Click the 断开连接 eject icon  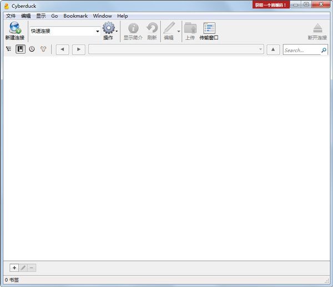point(317,28)
